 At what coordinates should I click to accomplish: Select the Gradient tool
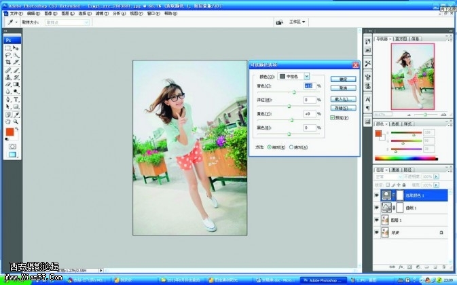[x=16, y=84]
